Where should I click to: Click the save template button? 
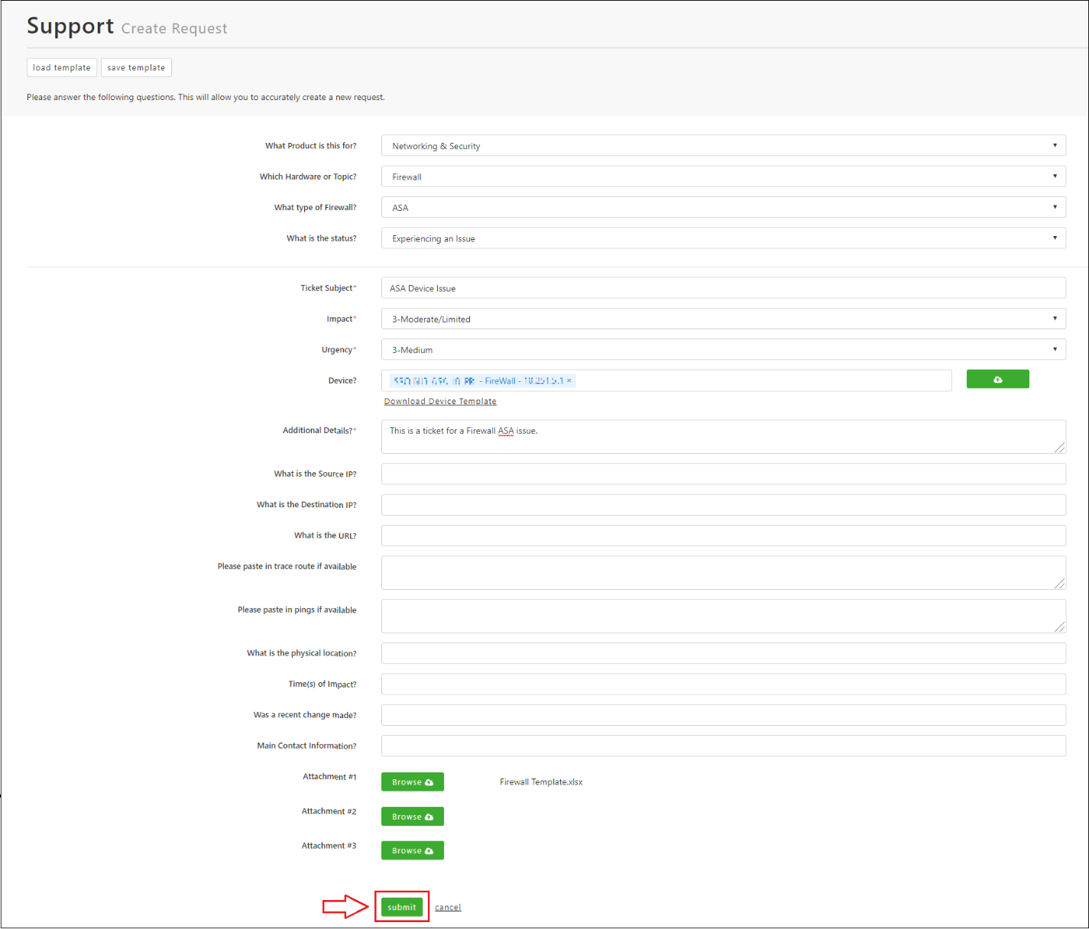click(136, 67)
